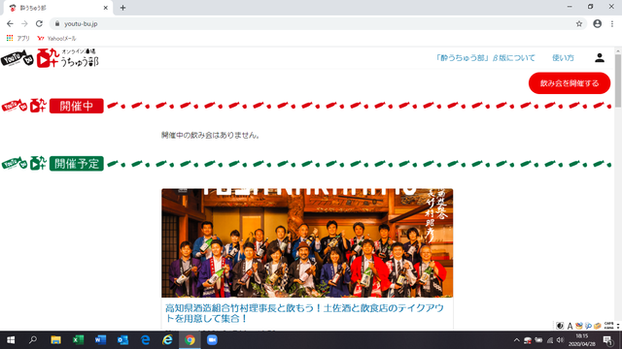Open Windows taskbar search
The height and width of the screenshot is (349, 622).
point(33,340)
